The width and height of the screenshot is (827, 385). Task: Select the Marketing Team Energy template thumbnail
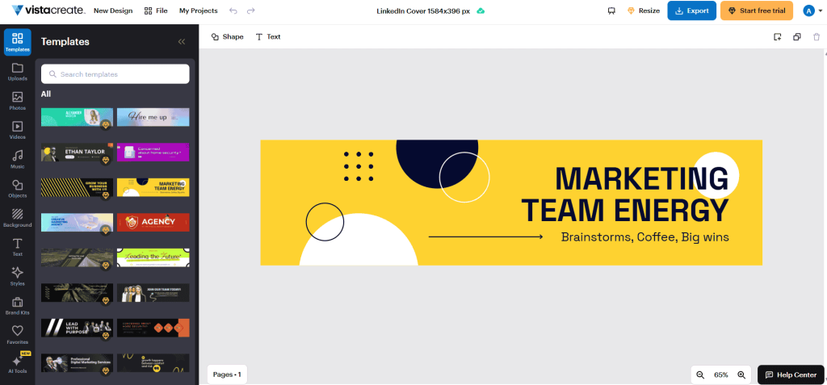pos(153,187)
